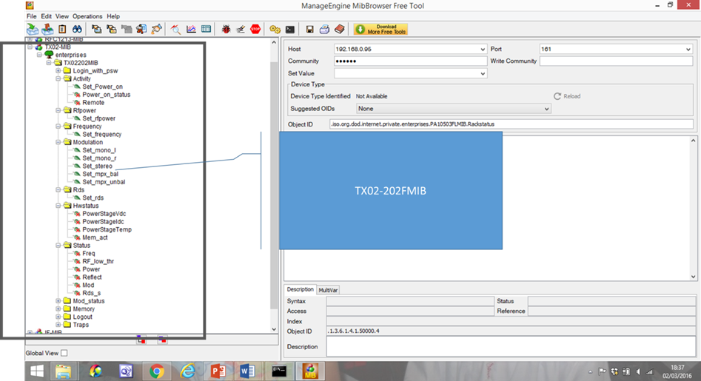
Task: Open the line graph toolbar icon
Action: (x=191, y=30)
